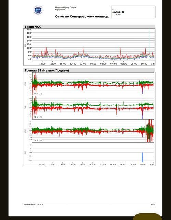Select the Медичний Центр Покров heading text
This screenshot has width=171, height=220.
pyautogui.click(x=65, y=8)
